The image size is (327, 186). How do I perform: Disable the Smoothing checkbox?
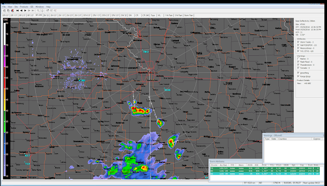298,73
